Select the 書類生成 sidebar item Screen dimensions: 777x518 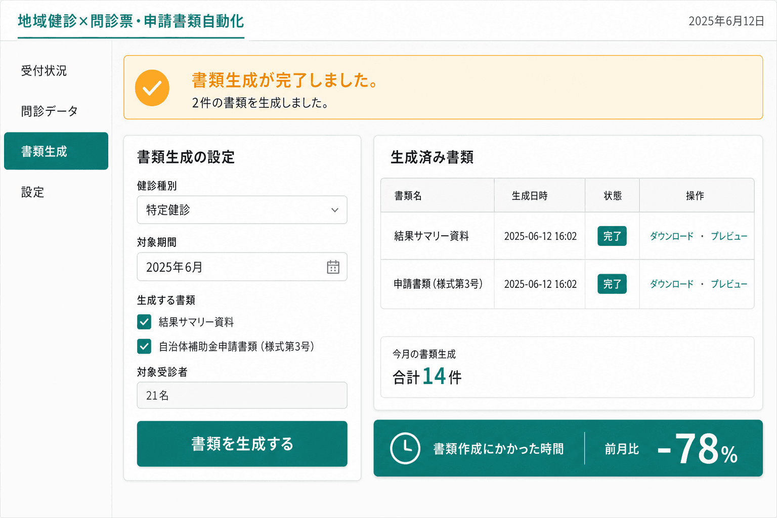(56, 151)
